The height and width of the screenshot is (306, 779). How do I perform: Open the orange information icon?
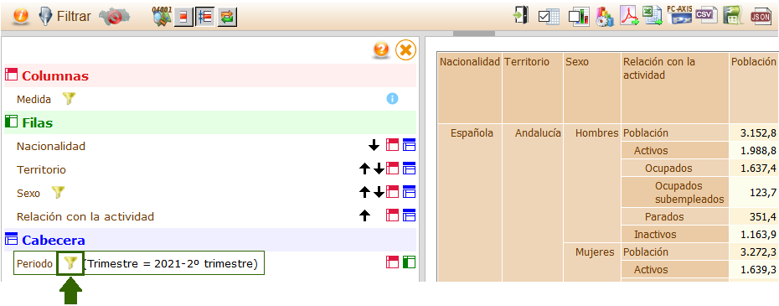pos(21,17)
